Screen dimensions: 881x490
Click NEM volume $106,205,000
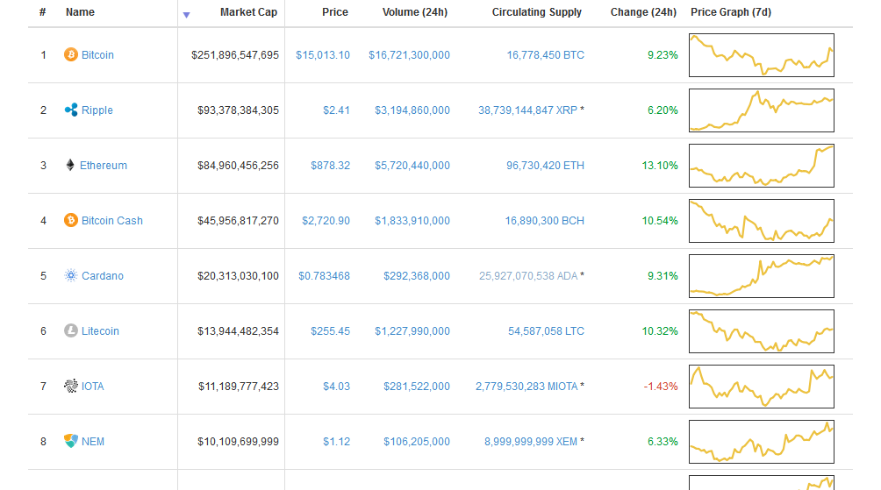point(416,442)
